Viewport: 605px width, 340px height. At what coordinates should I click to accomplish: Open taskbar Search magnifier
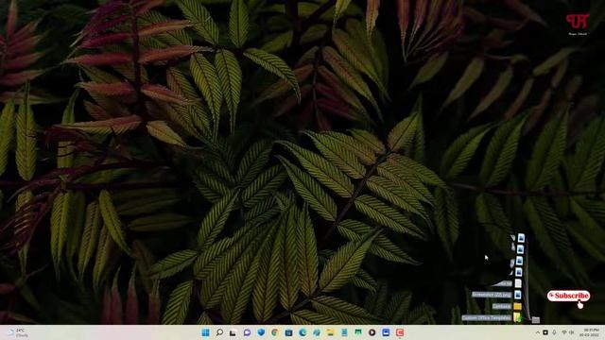pos(219,332)
